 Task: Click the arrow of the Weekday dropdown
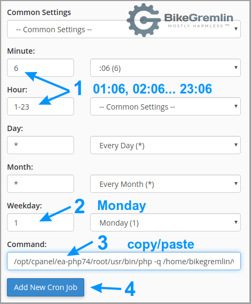[x=235, y=222]
